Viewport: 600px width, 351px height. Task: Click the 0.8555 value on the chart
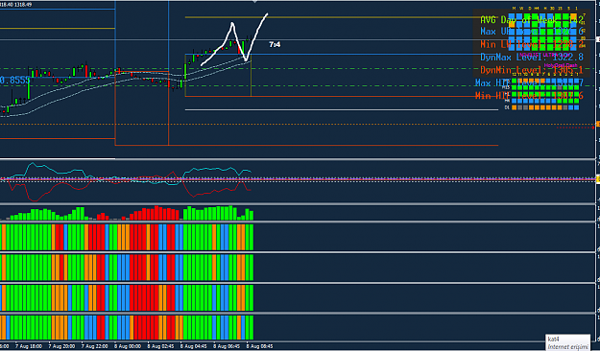pos(14,81)
